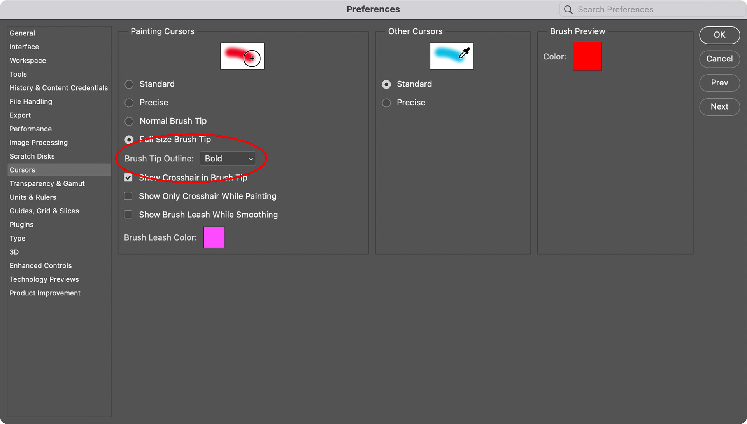This screenshot has width=747, height=424.
Task: Click the Search Preferences input field
Action: 654,10
